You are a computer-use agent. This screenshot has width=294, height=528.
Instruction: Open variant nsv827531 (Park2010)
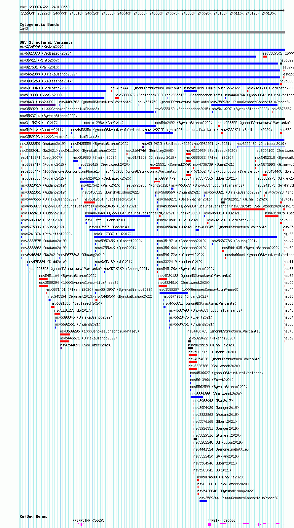click(x=150, y=70)
